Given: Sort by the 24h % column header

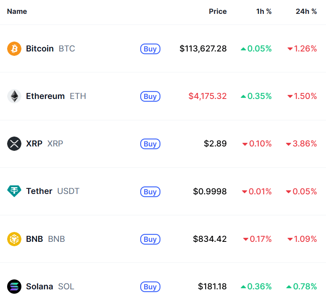Looking at the screenshot, I should point(306,11).
